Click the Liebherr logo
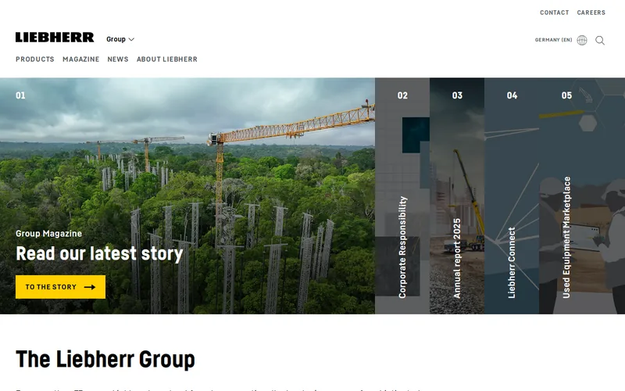This screenshot has height=391, width=625. coord(55,38)
